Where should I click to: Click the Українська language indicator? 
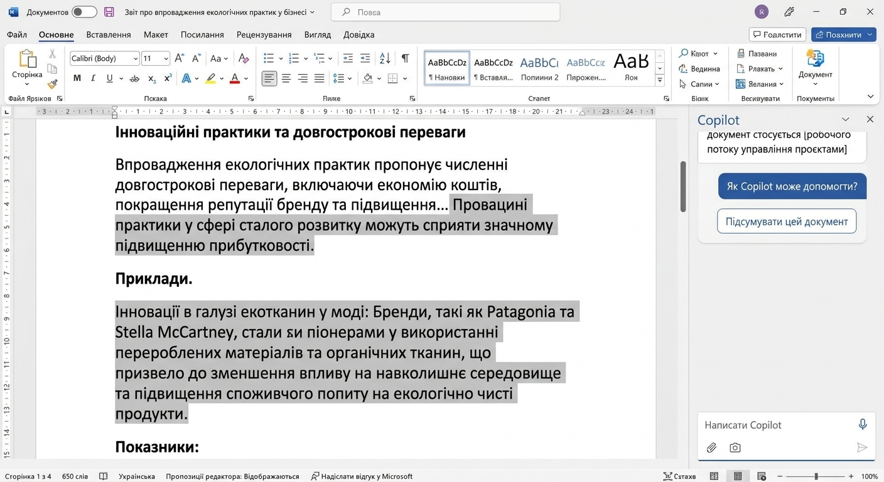coord(137,476)
